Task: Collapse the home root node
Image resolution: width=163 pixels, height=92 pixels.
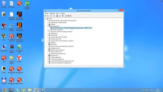Action: click(x=46, y=19)
